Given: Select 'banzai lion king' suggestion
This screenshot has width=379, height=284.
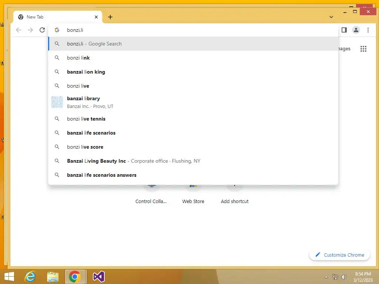Looking at the screenshot, I should click(x=193, y=72).
